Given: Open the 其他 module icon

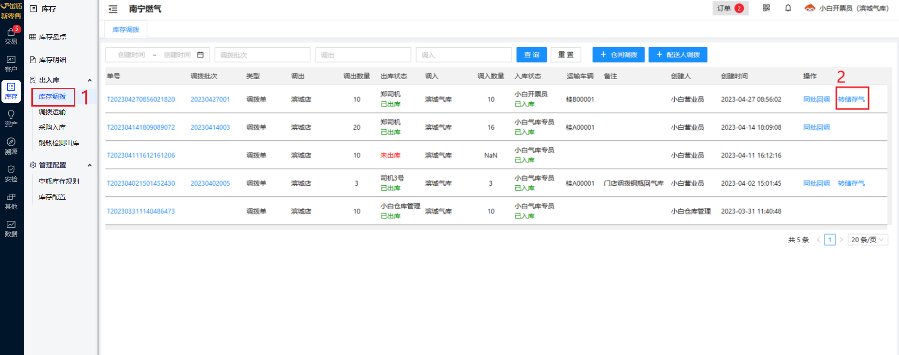Looking at the screenshot, I should (x=11, y=201).
